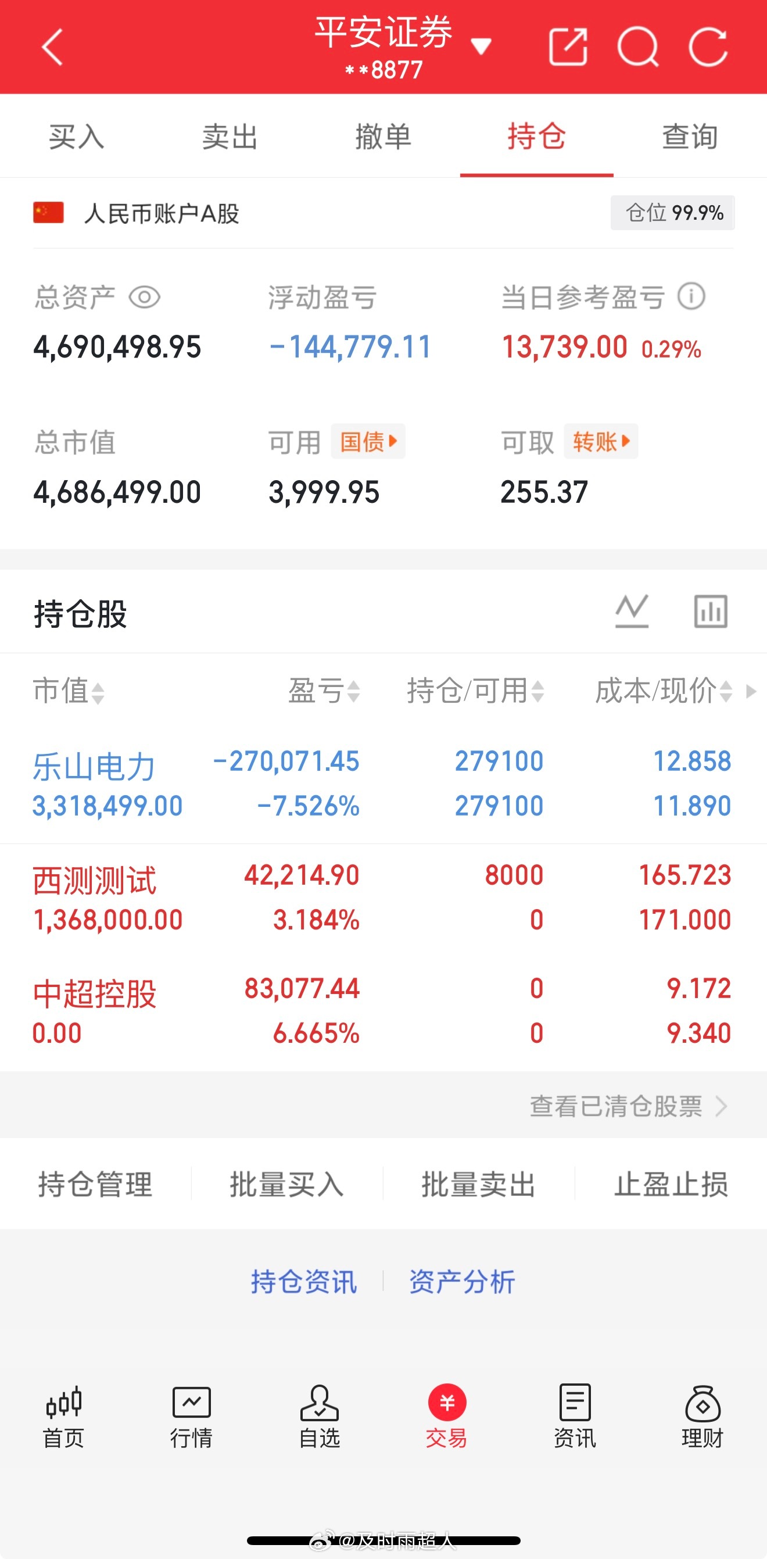The height and width of the screenshot is (1559, 767).
Task: Tap the 持仓股 section heading
Action: point(80,614)
